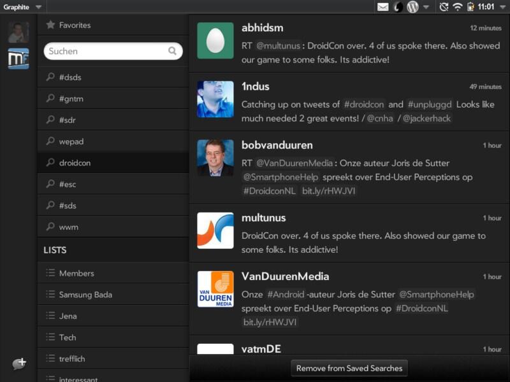This screenshot has height=382, width=510.
Task: Open @VanDuurenMedia mention in bobvanduuren's tweet
Action: 295,163
